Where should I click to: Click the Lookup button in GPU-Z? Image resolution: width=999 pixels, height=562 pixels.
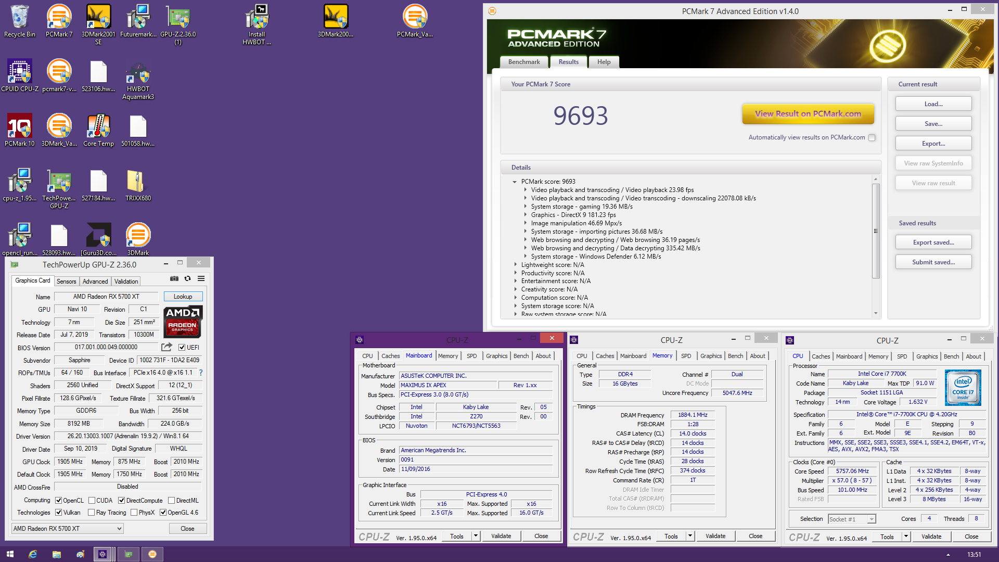click(183, 297)
